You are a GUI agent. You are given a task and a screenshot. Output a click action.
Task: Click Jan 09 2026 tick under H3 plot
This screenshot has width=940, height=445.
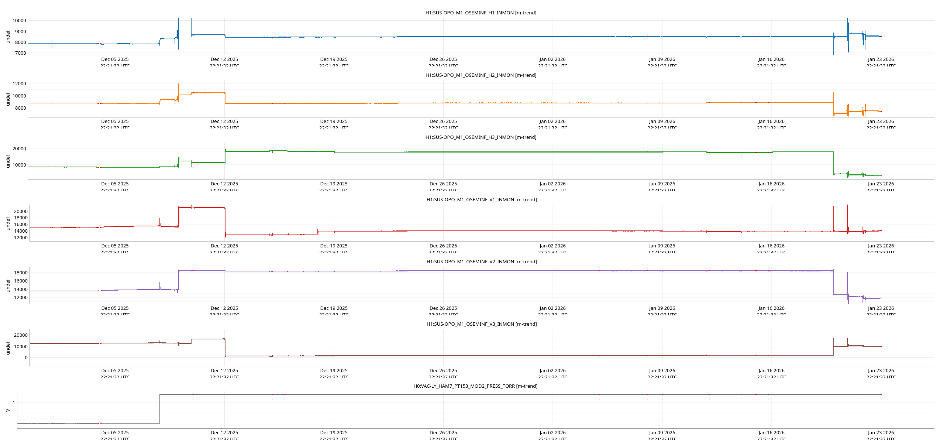pyautogui.click(x=662, y=184)
